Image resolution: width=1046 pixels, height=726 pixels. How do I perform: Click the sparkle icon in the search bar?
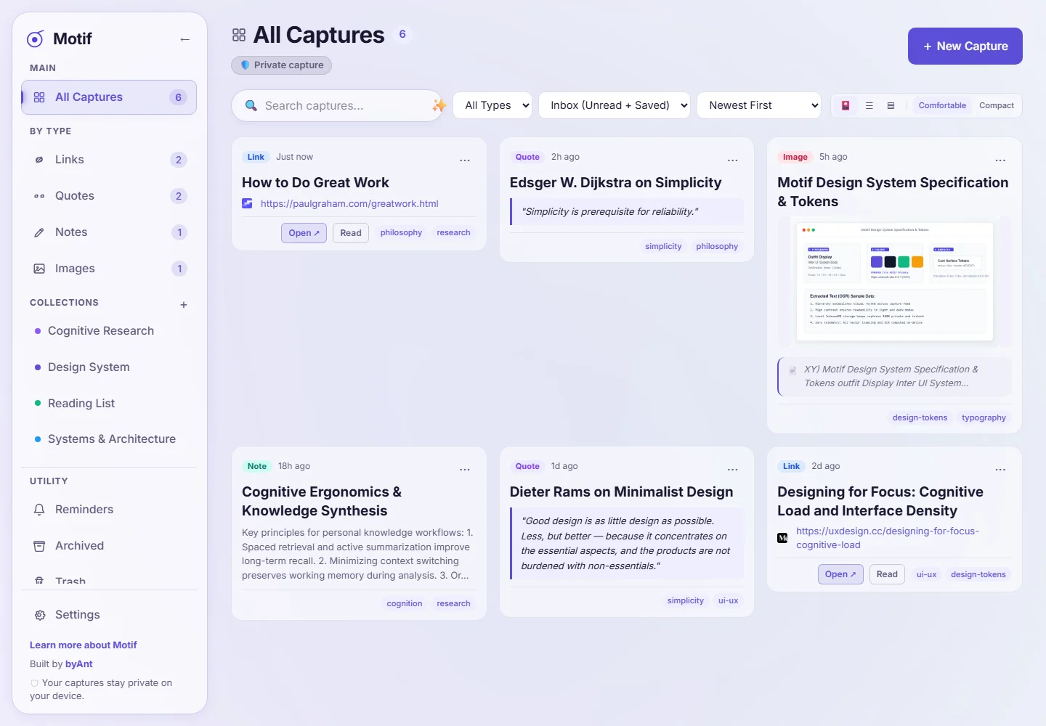click(x=439, y=105)
